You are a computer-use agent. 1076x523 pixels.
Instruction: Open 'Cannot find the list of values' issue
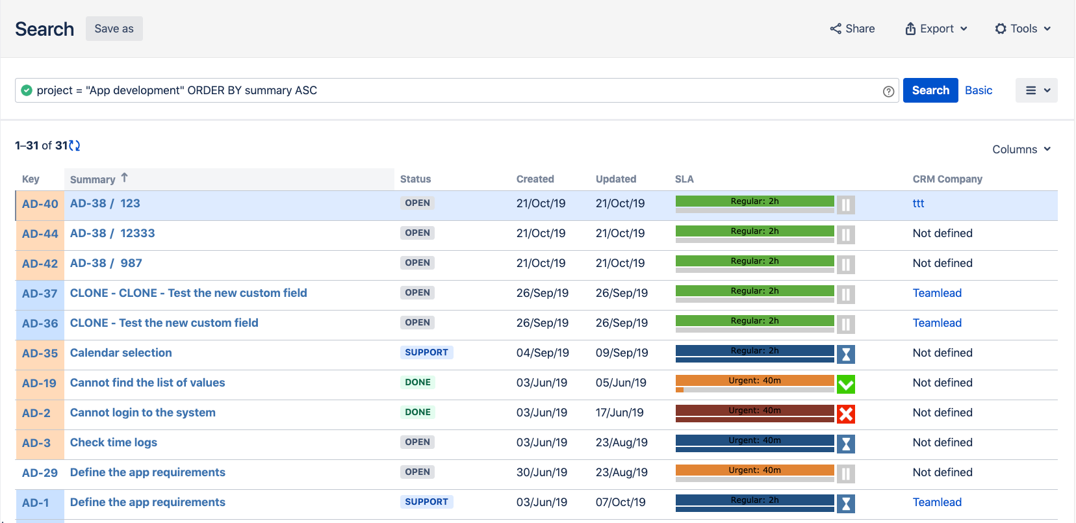147,383
